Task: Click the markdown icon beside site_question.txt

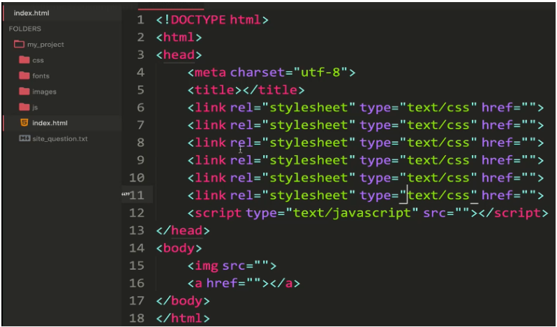Action: pyautogui.click(x=24, y=138)
